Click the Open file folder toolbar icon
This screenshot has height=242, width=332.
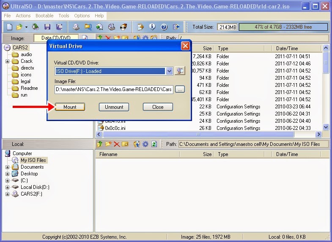click(x=19, y=27)
